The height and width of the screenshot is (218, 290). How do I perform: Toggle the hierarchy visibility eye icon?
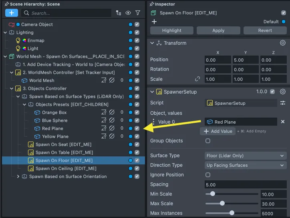pos(128,13)
